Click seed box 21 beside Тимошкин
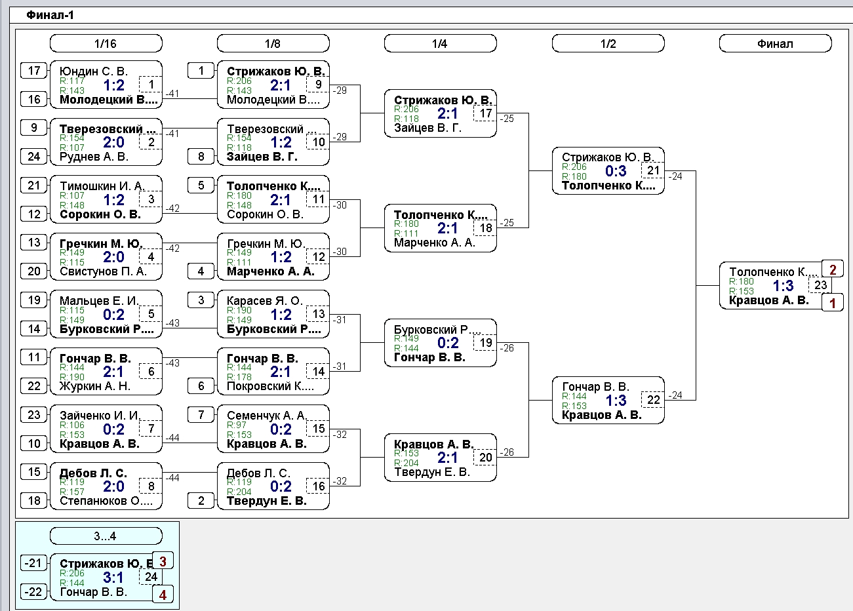This screenshot has height=611, width=853. 34,186
